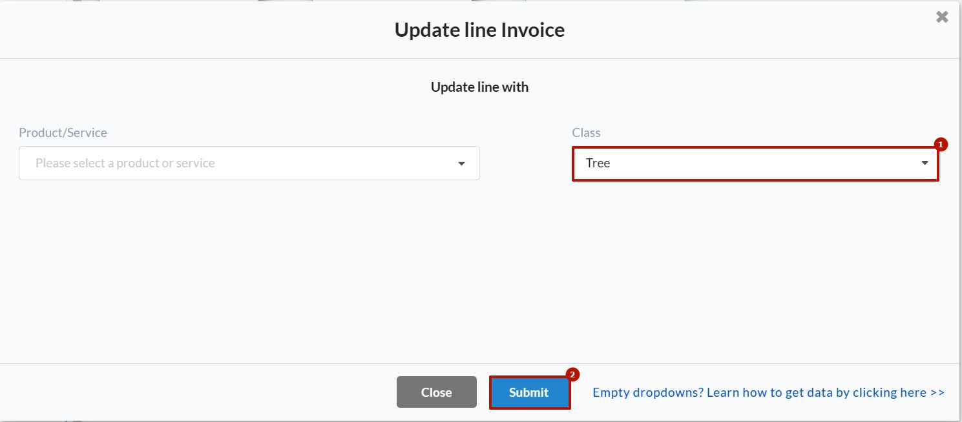Expand the Product/Service dropdown arrow
This screenshot has height=422, width=962.
tap(461, 164)
